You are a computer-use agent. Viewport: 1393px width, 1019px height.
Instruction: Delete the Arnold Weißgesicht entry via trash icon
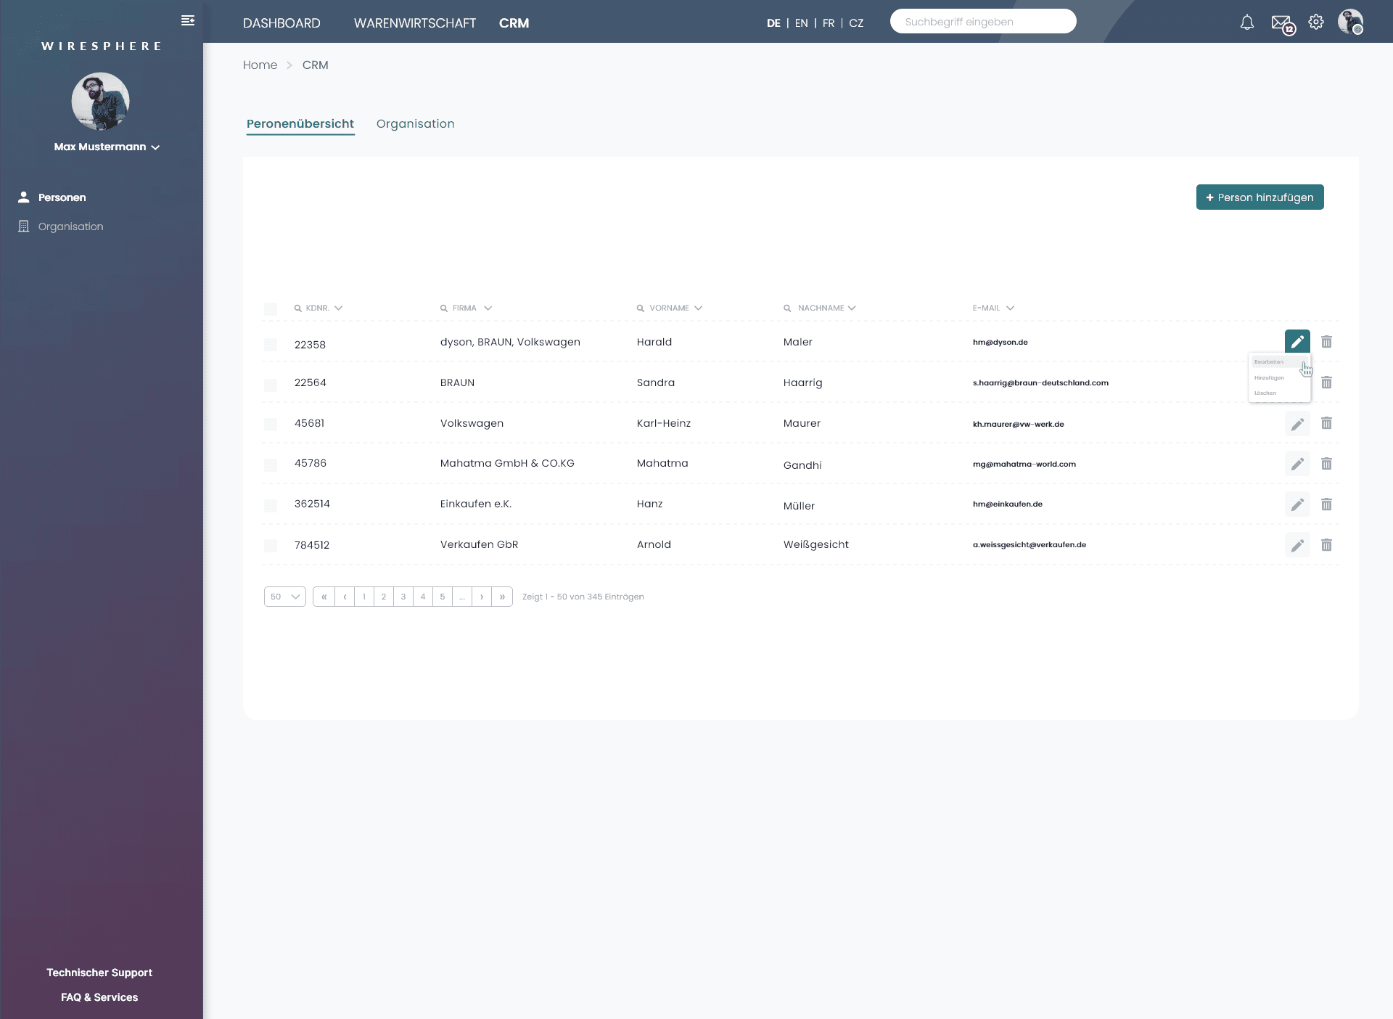tap(1326, 544)
